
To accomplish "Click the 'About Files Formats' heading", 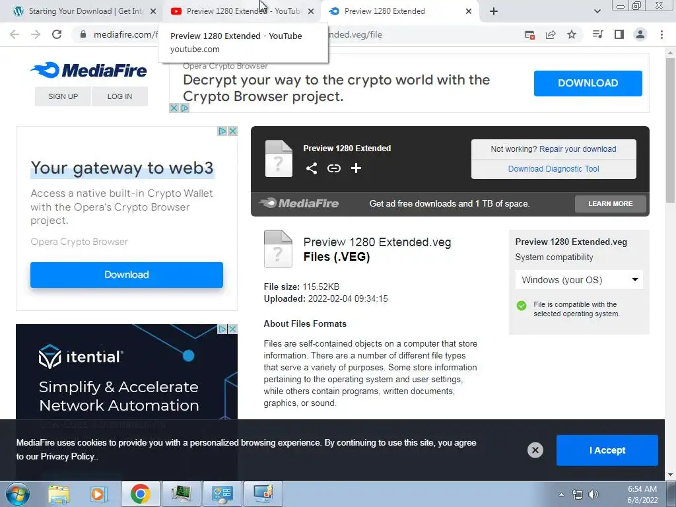I will [x=305, y=323].
